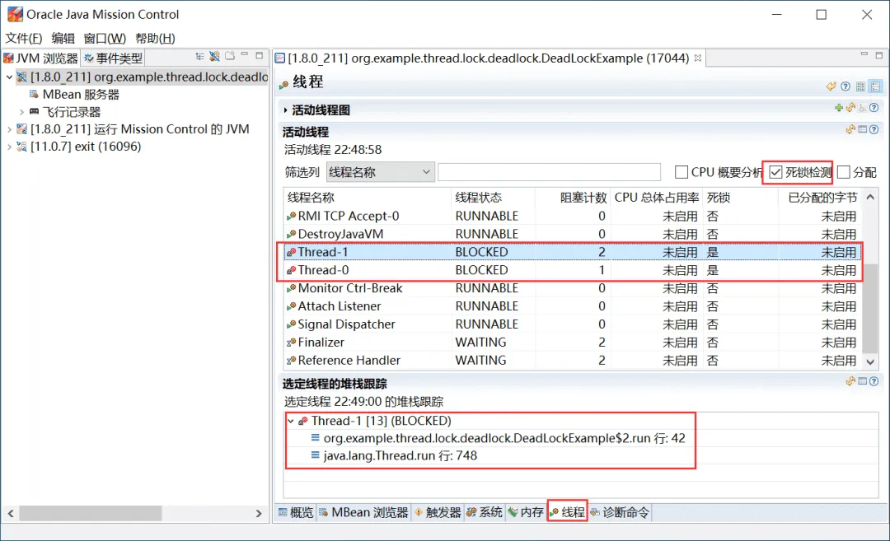
Task: Select the Thread-0 row in thread table
Action: [572, 270]
